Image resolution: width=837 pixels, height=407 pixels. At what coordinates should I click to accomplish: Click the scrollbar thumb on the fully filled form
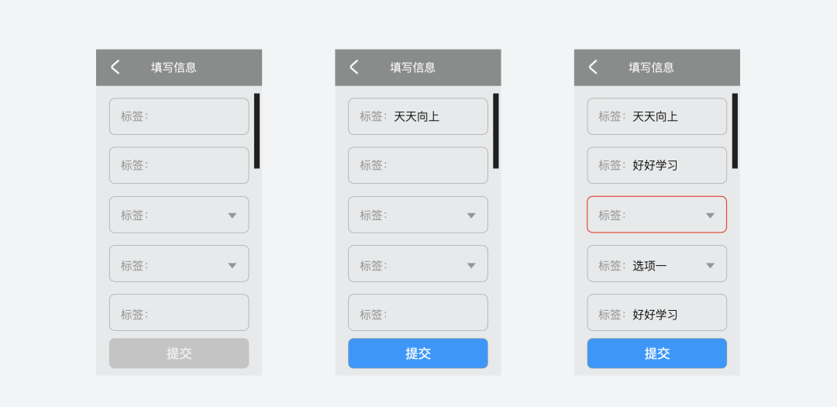point(735,131)
